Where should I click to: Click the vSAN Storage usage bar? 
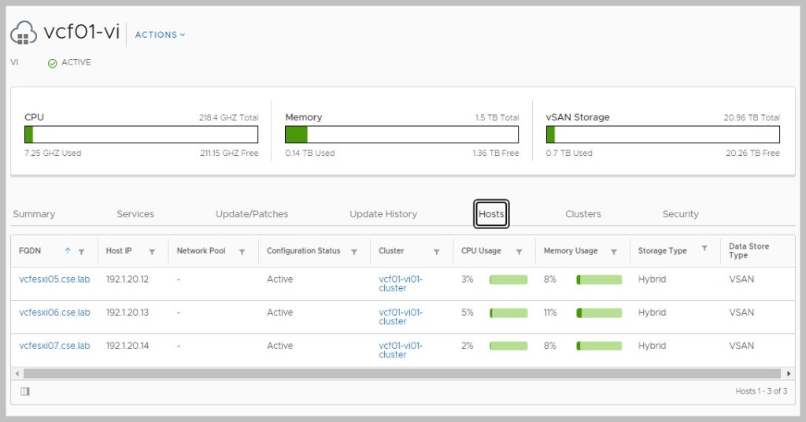(663, 135)
